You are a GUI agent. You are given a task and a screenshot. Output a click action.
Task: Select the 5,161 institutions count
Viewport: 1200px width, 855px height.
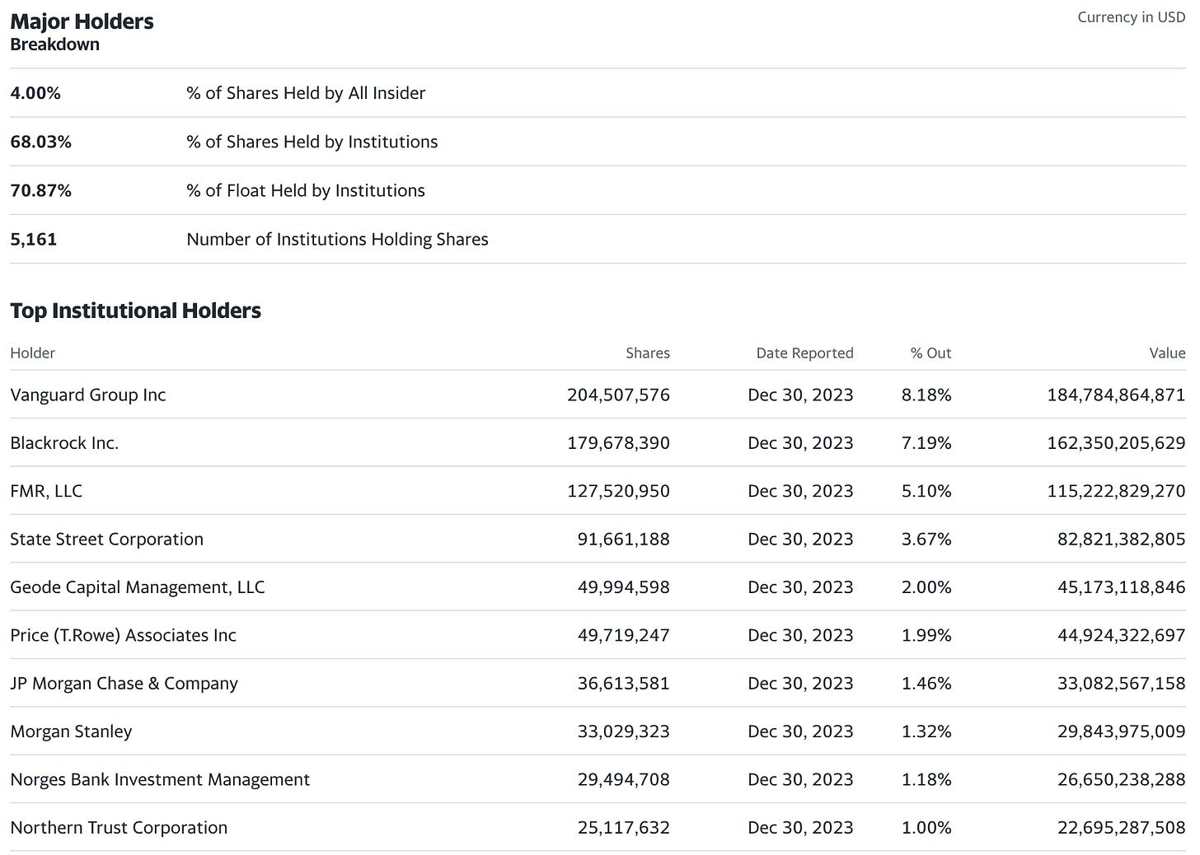click(x=34, y=240)
